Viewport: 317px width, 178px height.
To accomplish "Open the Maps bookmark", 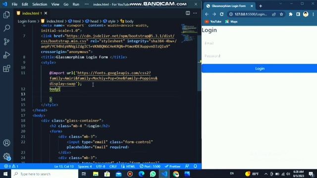I will pos(231,22).
